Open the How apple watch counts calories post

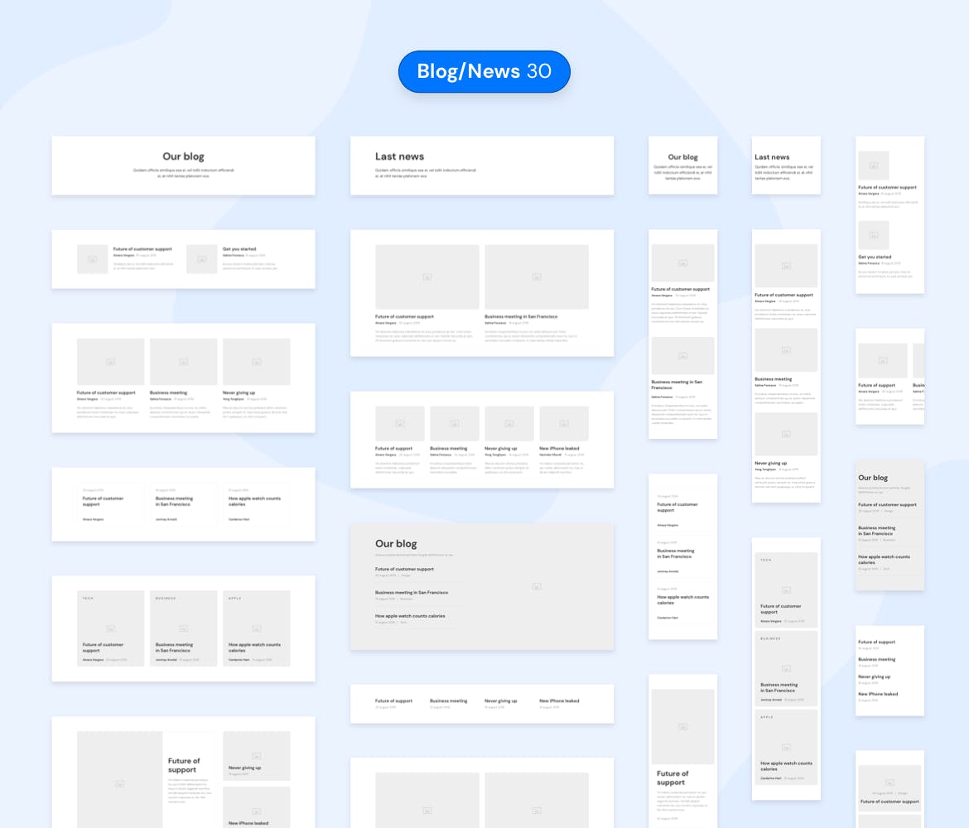[x=412, y=616]
